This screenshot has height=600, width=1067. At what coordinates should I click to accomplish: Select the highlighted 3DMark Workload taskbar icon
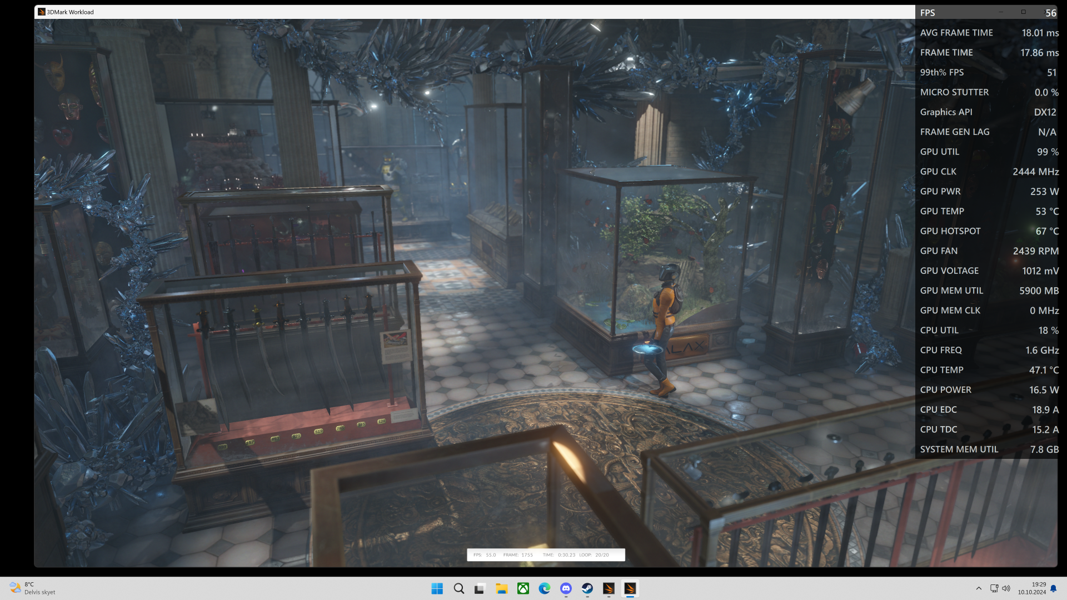click(630, 588)
